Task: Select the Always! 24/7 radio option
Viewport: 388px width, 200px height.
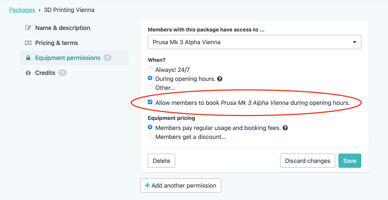Action: (x=150, y=69)
